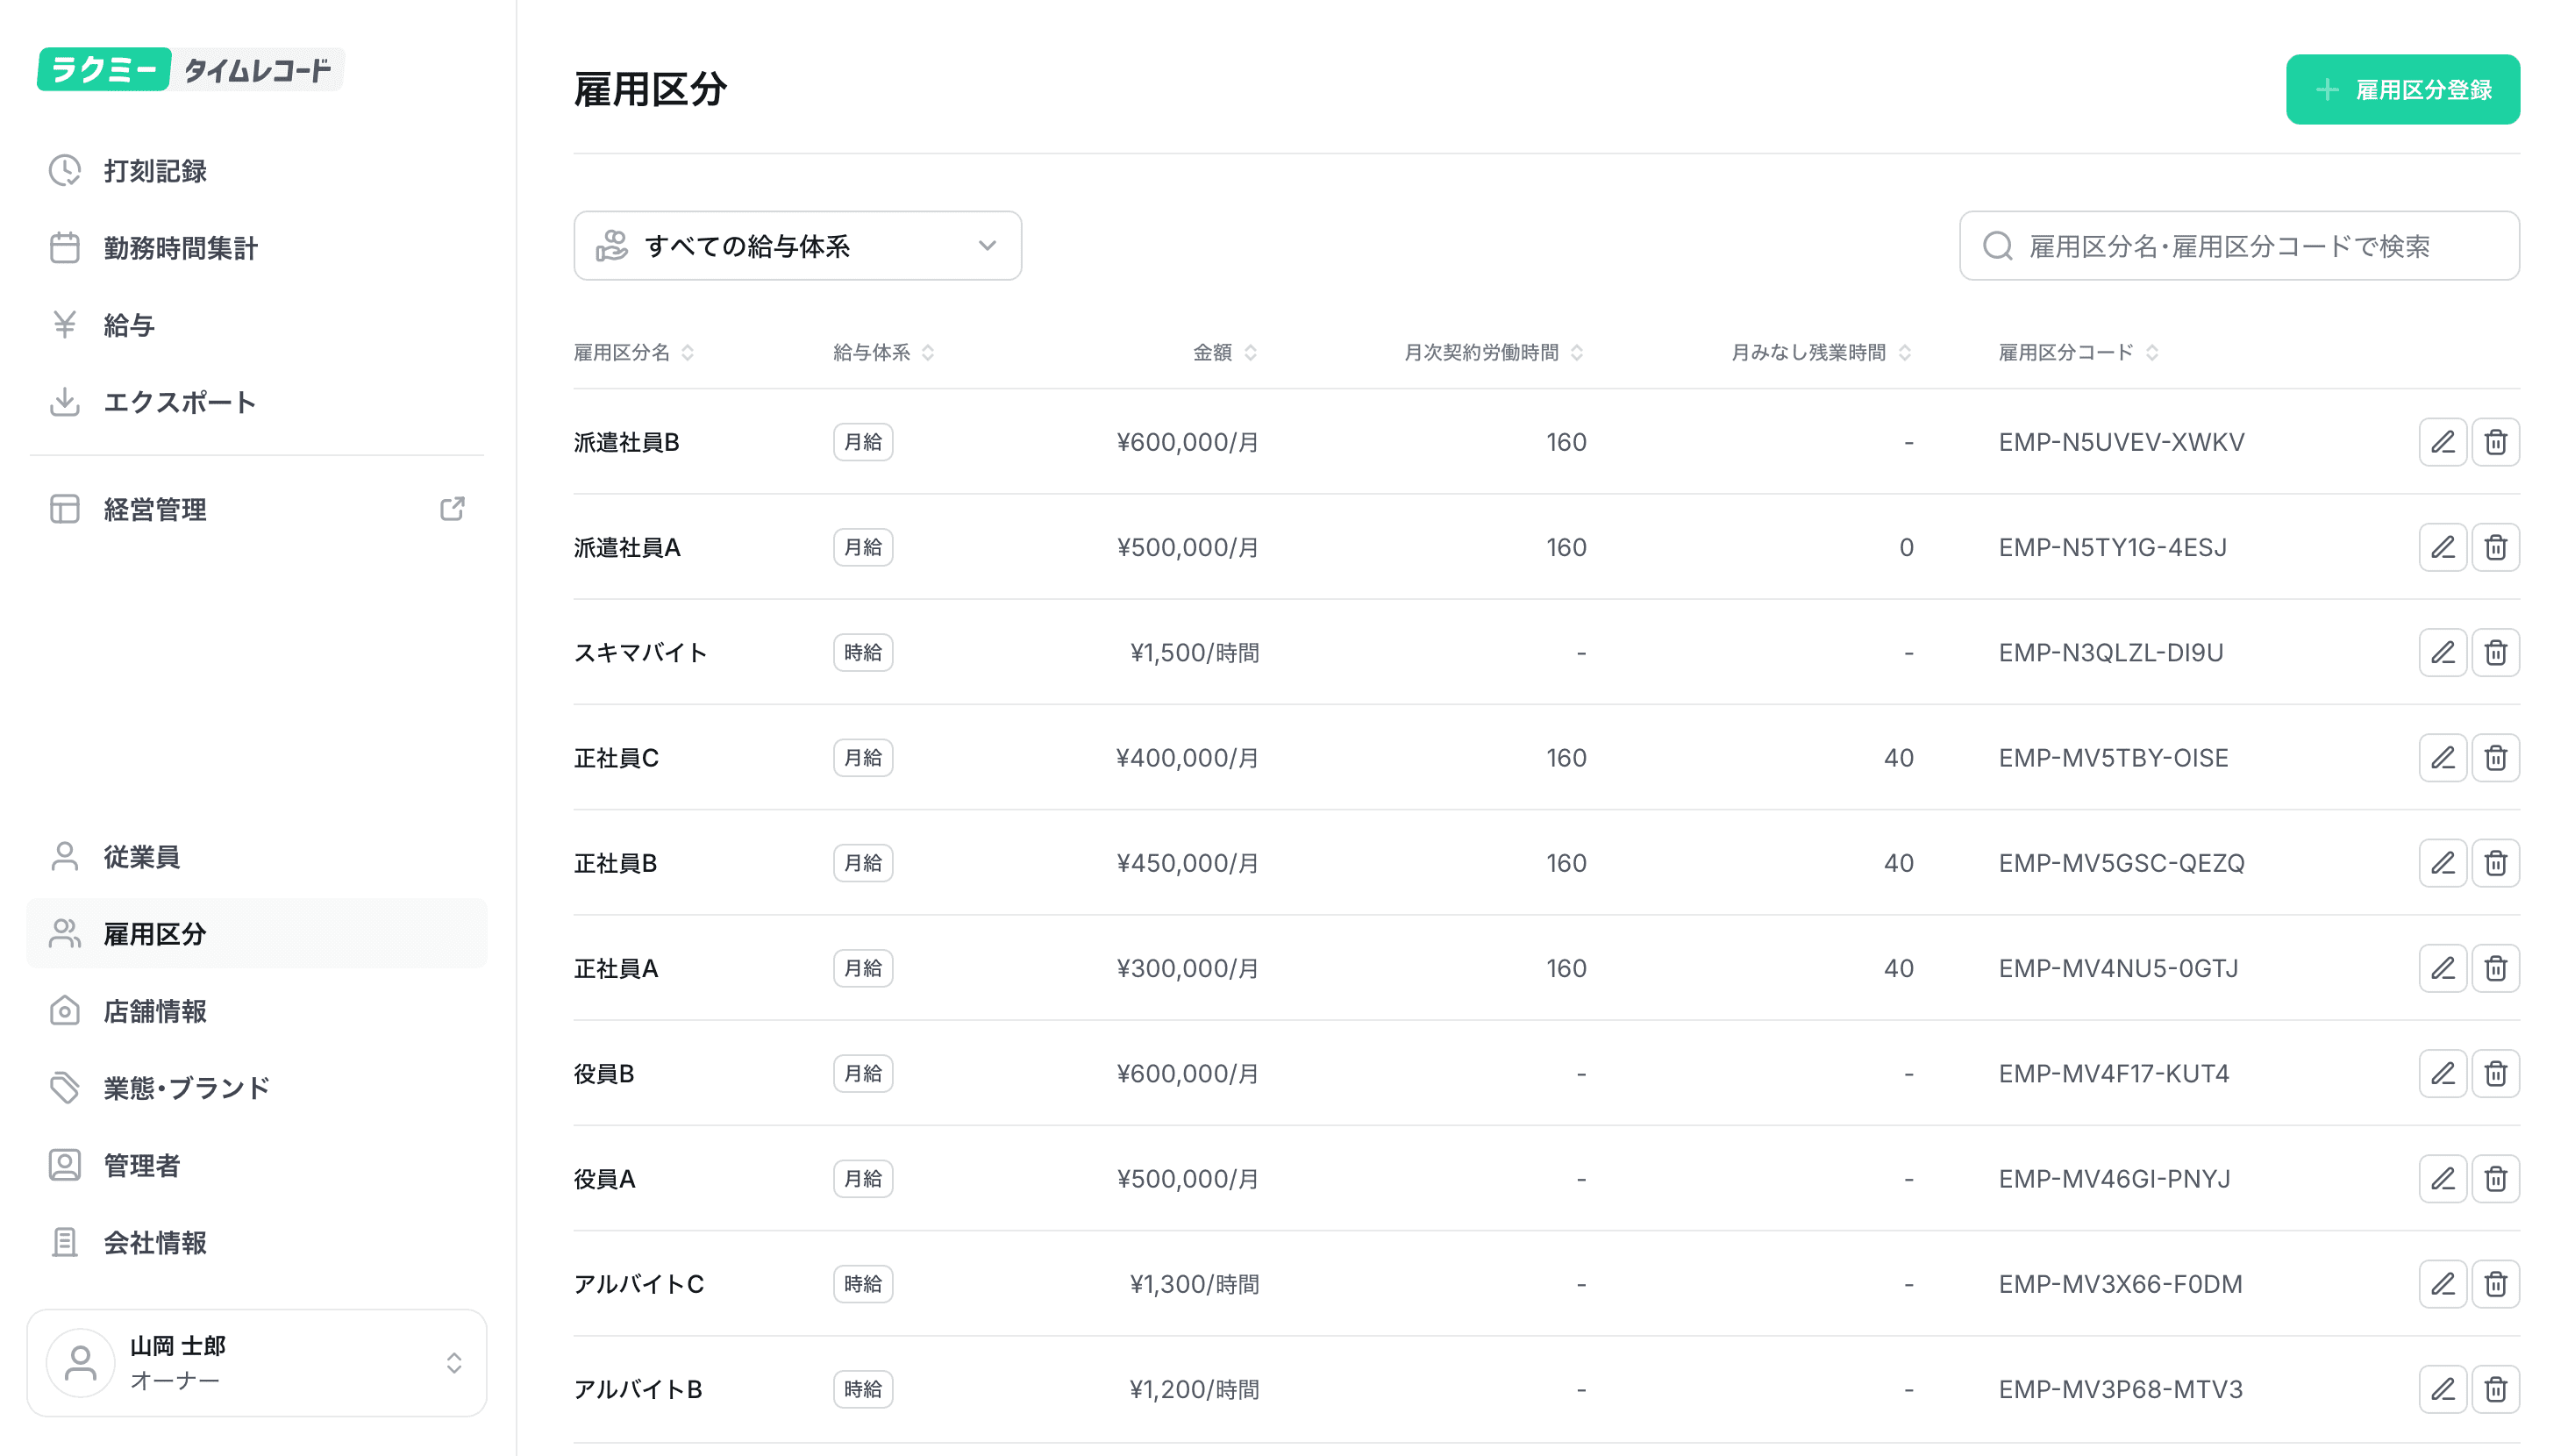Click the edit pencil icon for 正社員C
This screenshot has height=1456, width=2575.
tap(2442, 758)
